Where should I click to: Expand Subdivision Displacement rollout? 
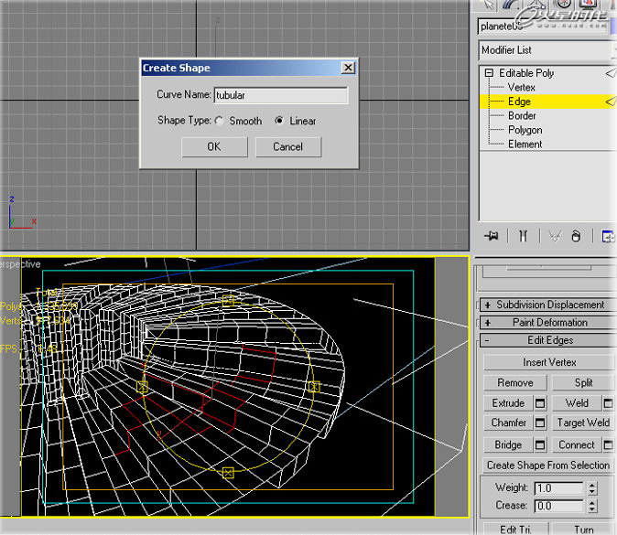[x=488, y=305]
